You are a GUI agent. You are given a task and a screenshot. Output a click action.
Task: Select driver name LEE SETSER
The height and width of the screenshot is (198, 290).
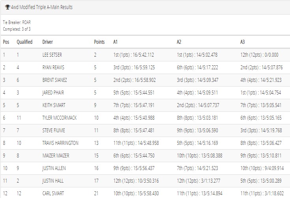click(52, 55)
